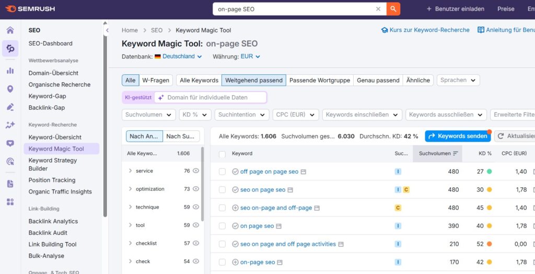
Task: Check the box for on page seo
Action: click(222, 226)
